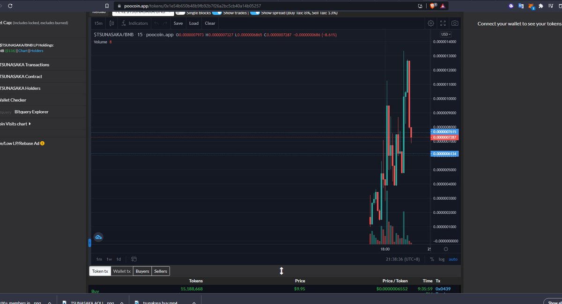Open transaction 0x0439 link
Screen dimensions: 562x304
click(443, 289)
